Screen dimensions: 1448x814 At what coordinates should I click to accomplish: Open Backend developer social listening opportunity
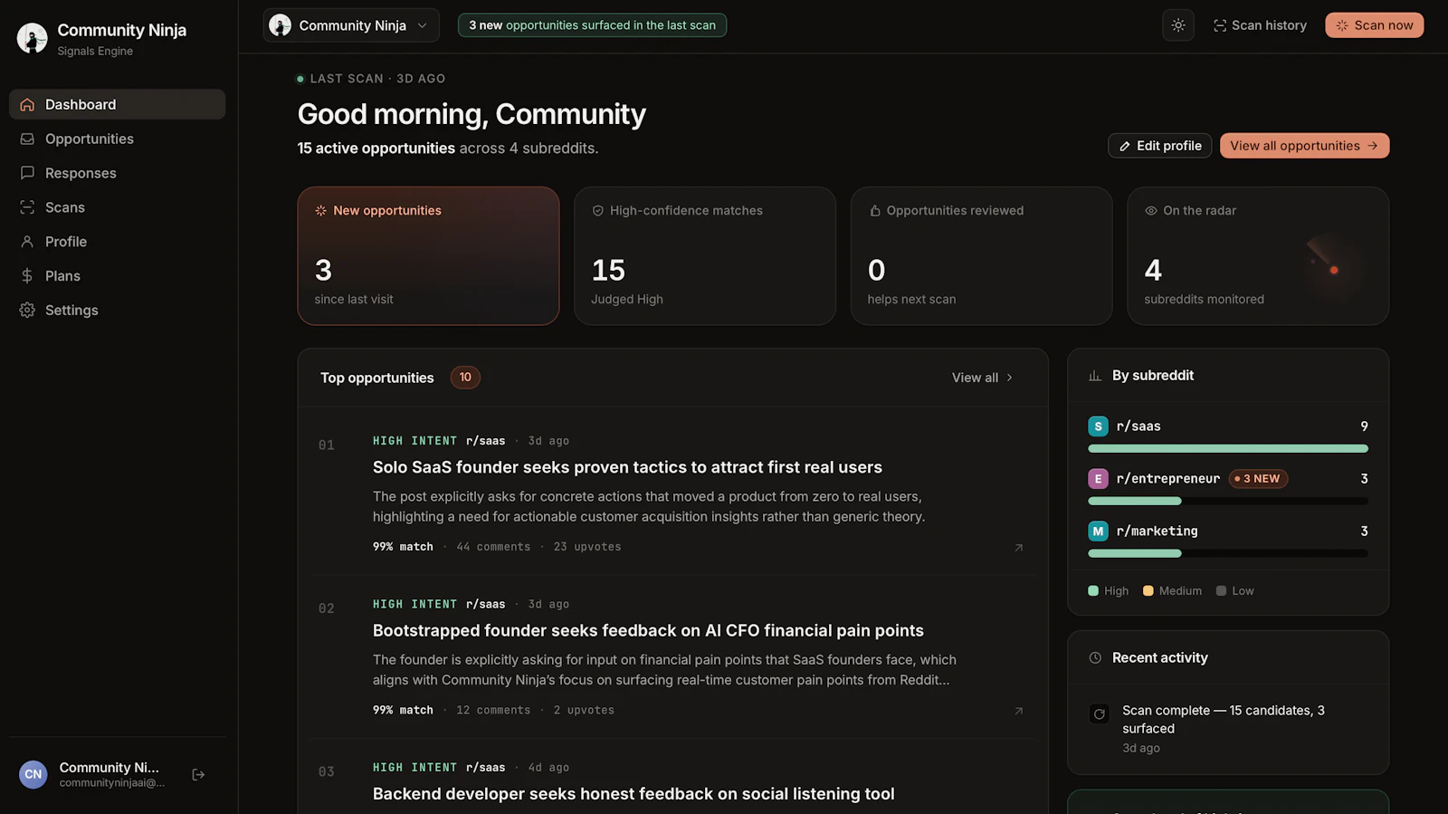633,794
